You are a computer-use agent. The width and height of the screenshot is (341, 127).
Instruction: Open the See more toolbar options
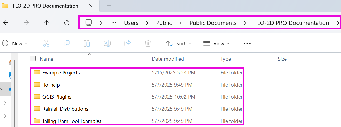coord(247,44)
